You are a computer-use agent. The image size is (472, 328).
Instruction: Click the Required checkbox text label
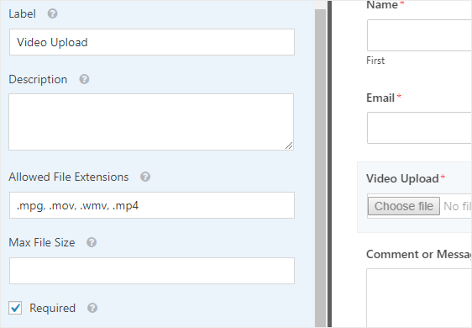coord(52,308)
